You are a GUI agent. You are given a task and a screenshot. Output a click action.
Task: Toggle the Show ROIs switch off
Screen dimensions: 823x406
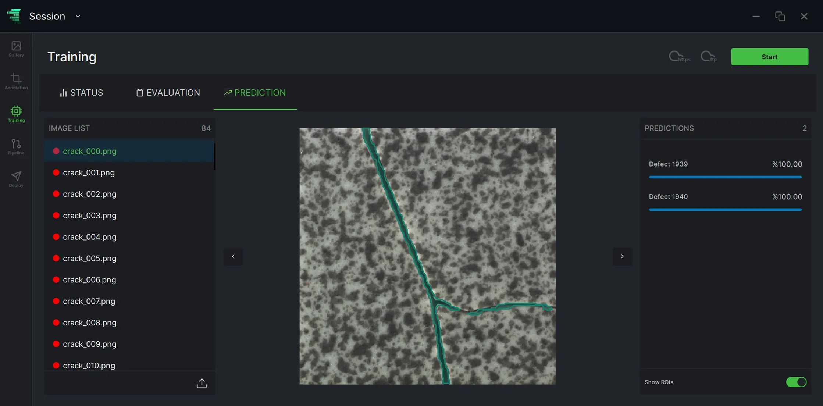pos(796,382)
